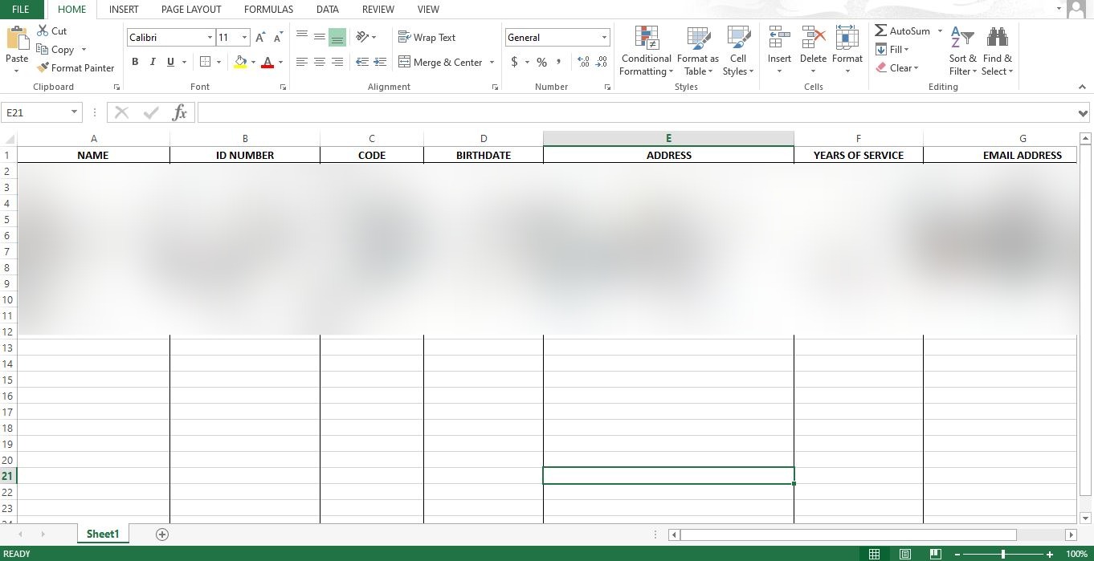
Task: Click Insert Function fx button
Action: 180,113
